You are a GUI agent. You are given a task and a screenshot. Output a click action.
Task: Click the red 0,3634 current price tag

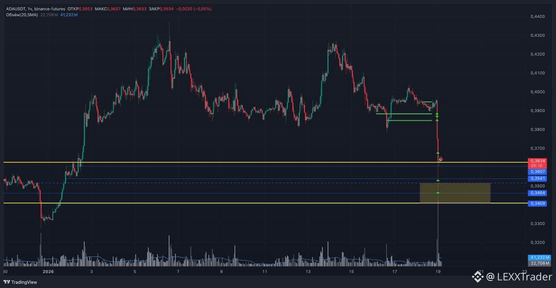click(x=537, y=161)
